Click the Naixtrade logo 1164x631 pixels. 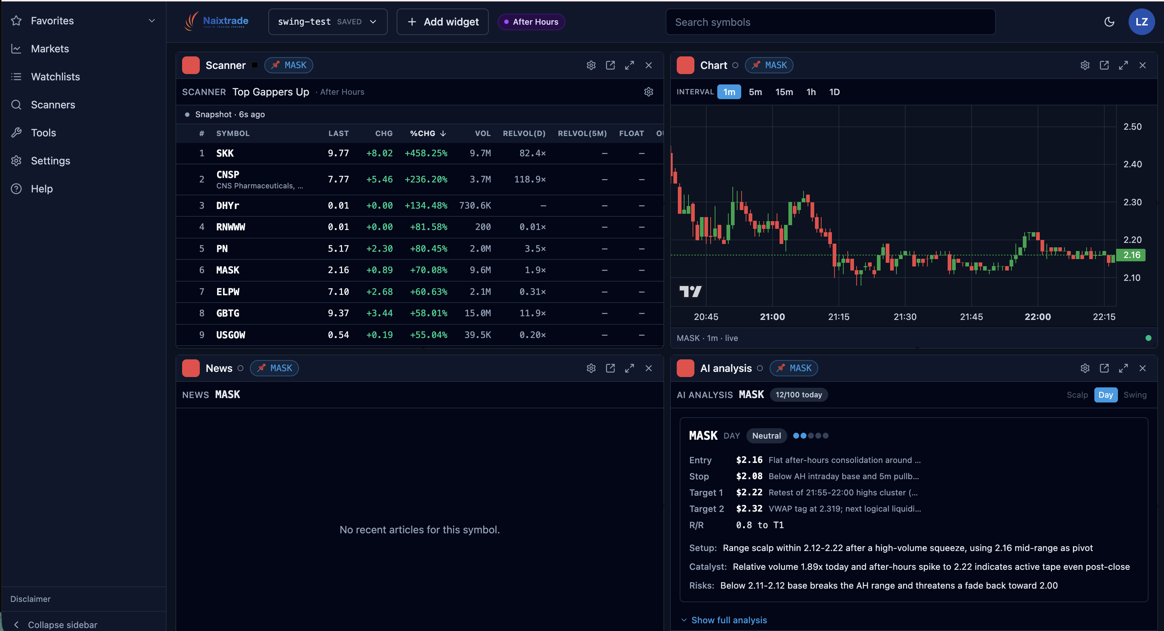[216, 21]
